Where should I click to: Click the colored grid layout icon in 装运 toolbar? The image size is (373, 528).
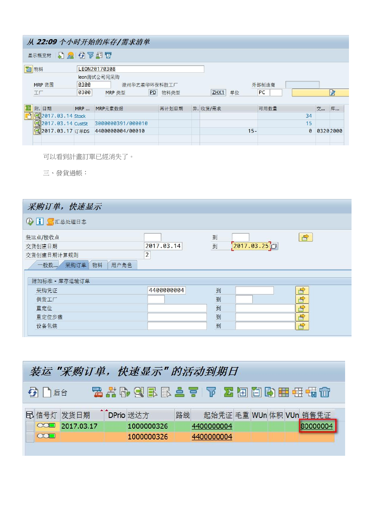284,392
